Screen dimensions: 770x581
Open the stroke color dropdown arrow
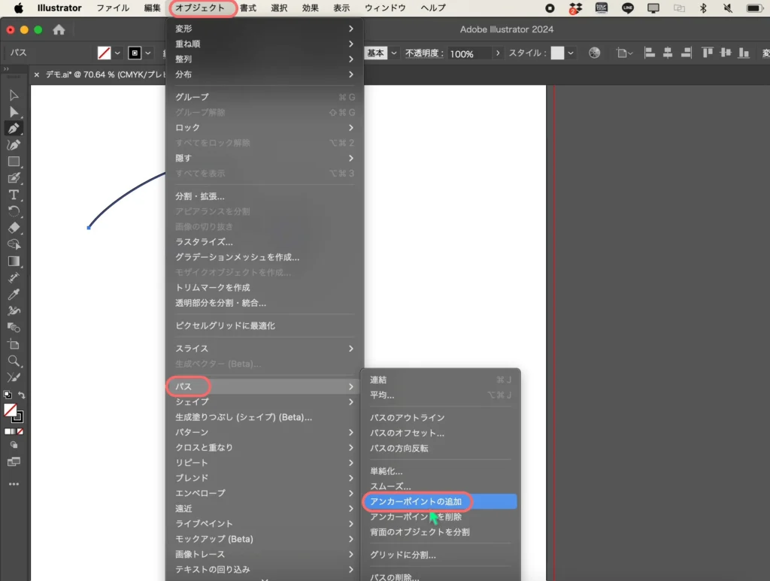[148, 53]
